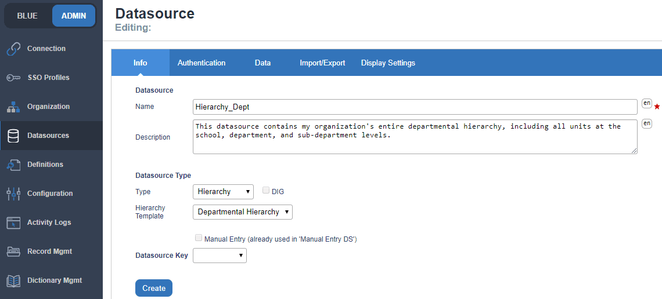
Task: Go to Datasources in the sidebar
Action: pos(51,136)
